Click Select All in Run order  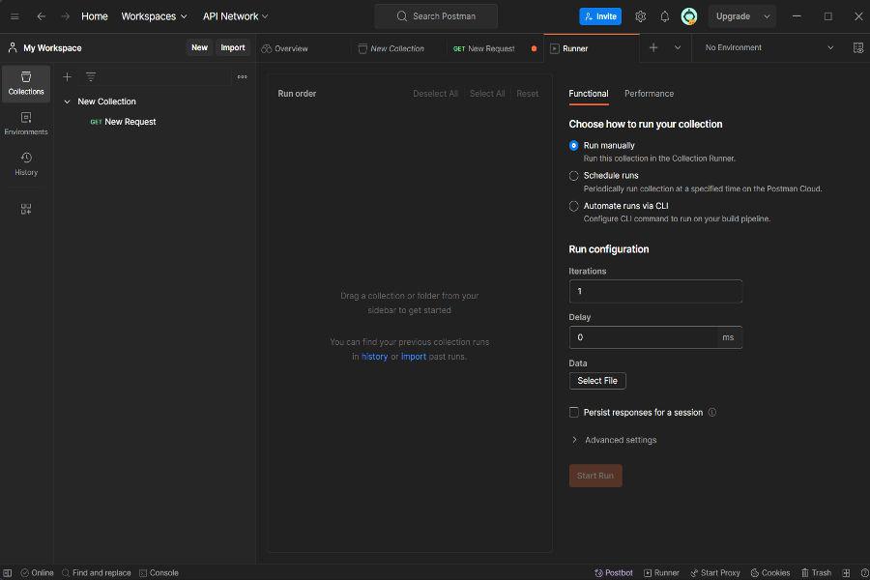487,94
